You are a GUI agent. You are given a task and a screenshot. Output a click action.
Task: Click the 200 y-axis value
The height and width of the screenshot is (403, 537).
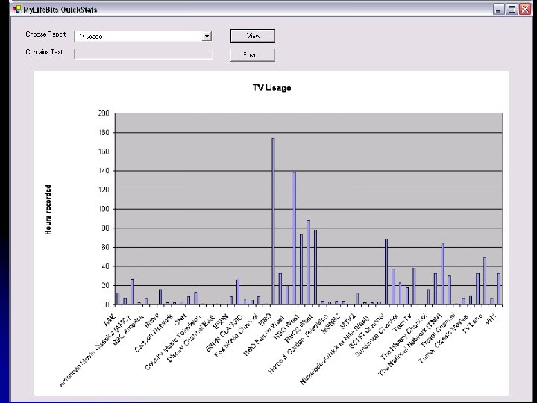[104, 113]
